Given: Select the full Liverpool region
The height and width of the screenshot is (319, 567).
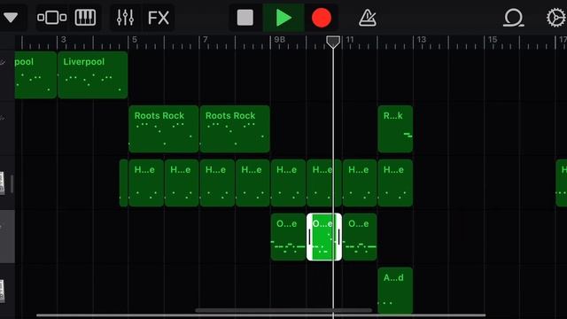Looking at the screenshot, I should (x=92, y=74).
